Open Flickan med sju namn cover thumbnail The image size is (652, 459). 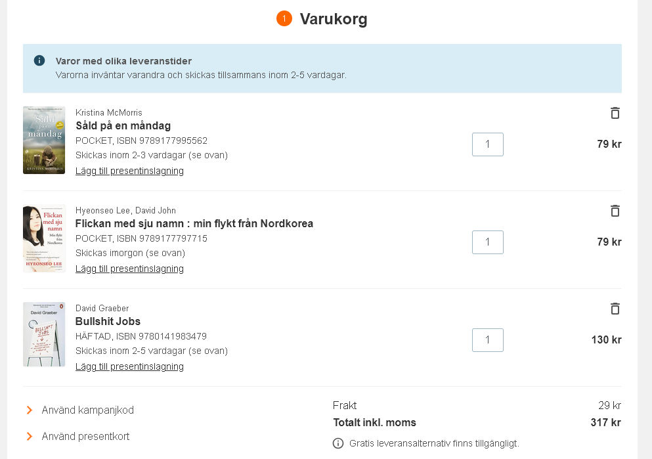[x=44, y=238]
